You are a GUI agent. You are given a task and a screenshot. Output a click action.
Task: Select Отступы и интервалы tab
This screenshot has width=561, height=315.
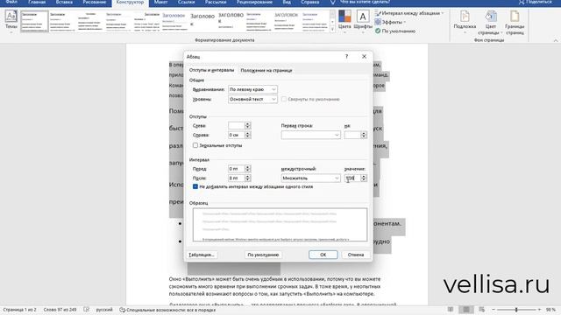coord(211,70)
